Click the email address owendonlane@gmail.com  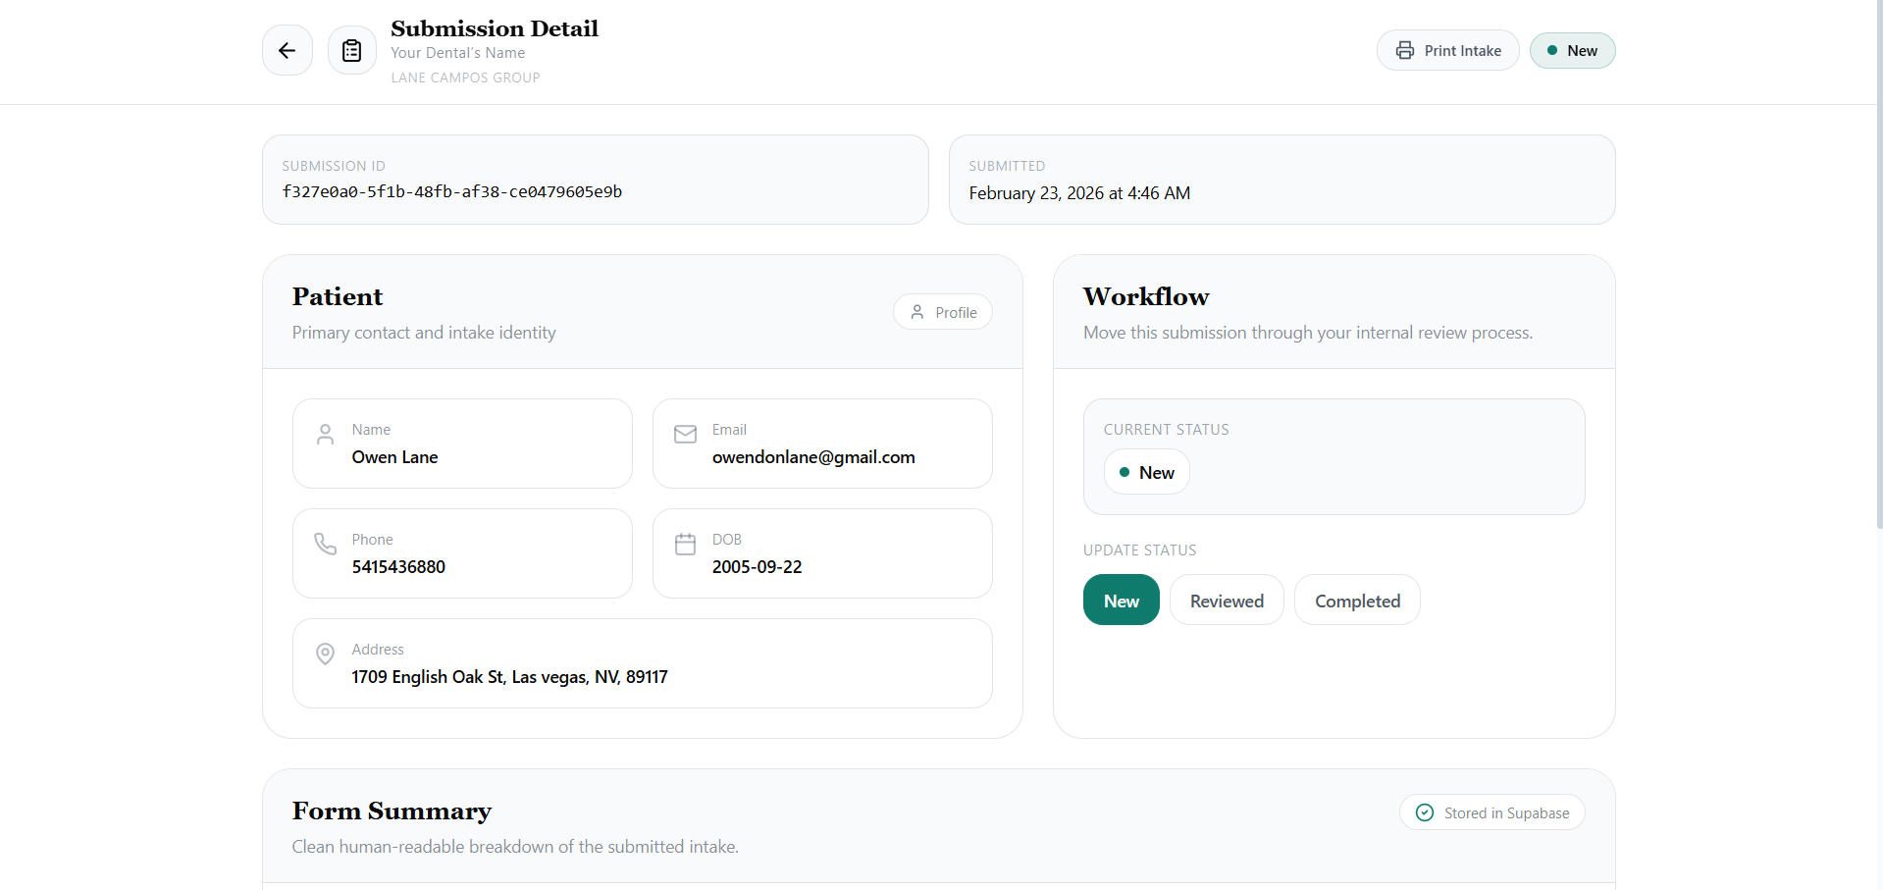tap(812, 457)
